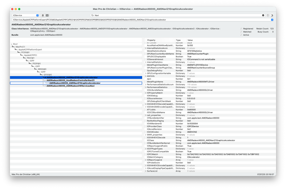Toggle the inspector sidebar panel icon
This screenshot has width=286, height=189.
272,15
